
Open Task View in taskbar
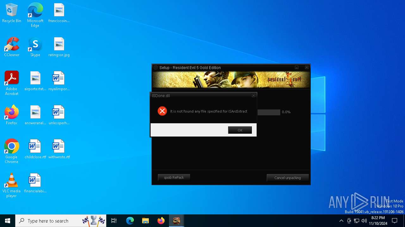tap(114, 221)
